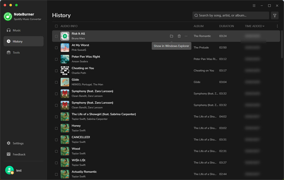Click the magnifier icon in search box

point(196,15)
